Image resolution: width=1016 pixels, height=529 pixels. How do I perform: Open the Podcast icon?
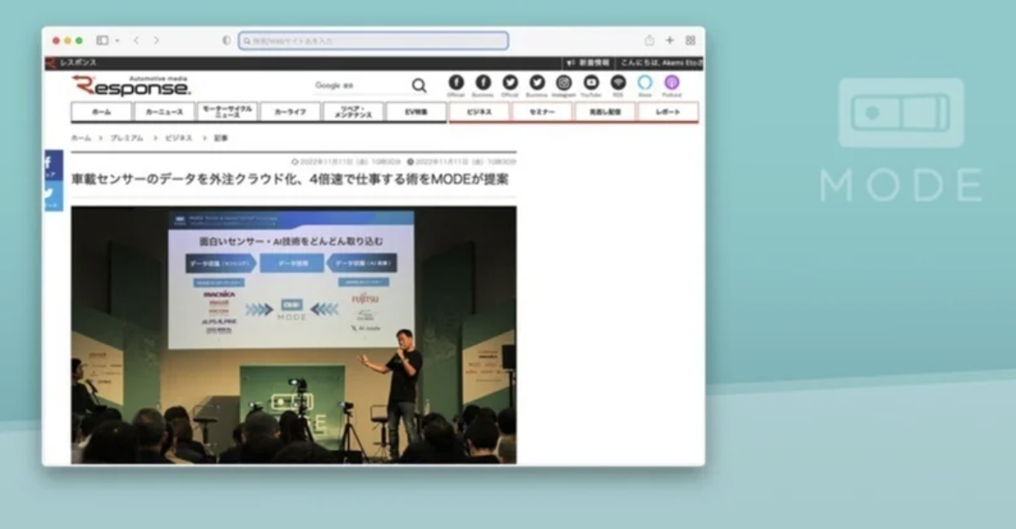pos(671,82)
